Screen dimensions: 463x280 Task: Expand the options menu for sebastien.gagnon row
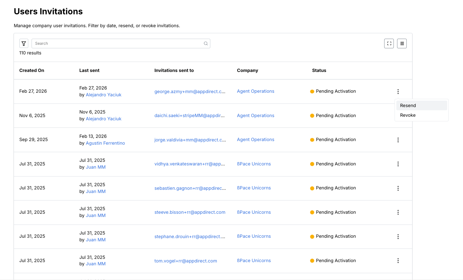[x=398, y=188]
